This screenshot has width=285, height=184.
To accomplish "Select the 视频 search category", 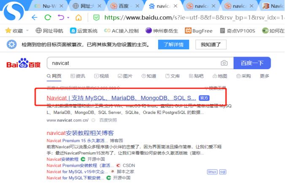I will point(102,76).
